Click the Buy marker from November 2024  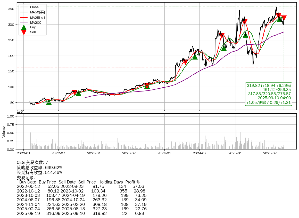tap(224, 48)
